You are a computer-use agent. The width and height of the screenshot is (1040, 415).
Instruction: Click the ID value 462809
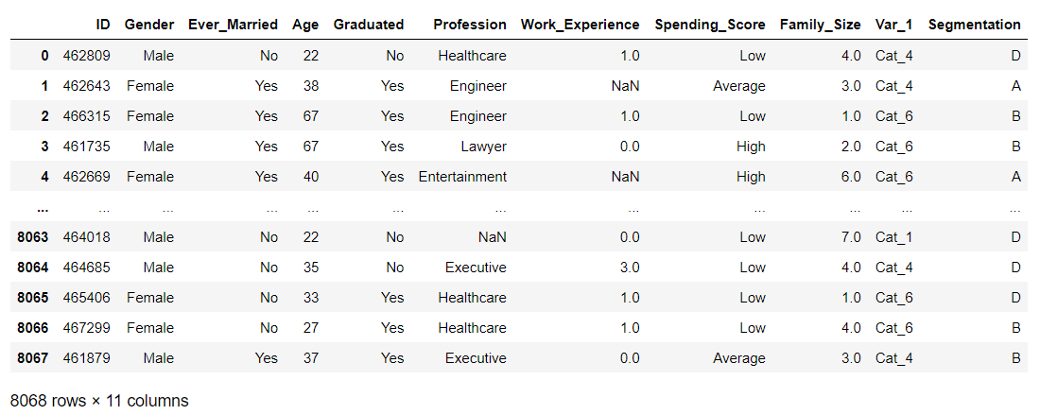[x=87, y=56]
